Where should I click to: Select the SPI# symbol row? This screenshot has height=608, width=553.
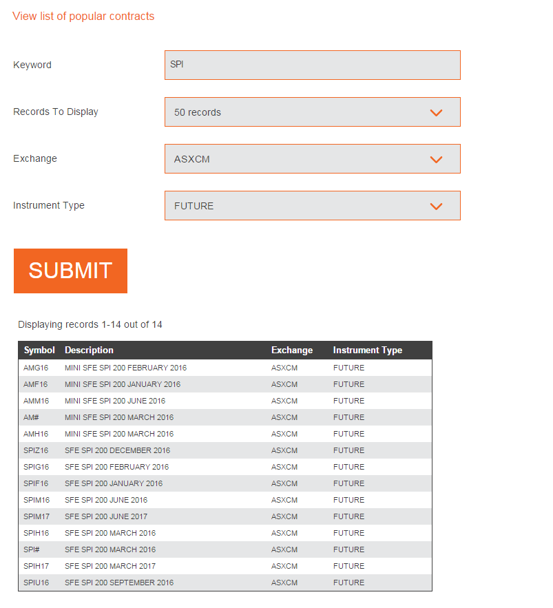click(32, 549)
